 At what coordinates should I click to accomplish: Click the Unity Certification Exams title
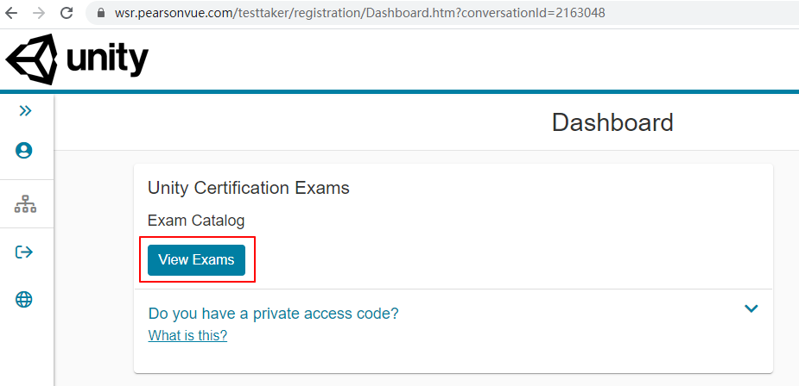click(x=249, y=188)
